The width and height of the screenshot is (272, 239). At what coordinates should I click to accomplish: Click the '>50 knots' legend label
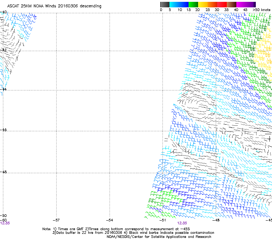[261, 10]
